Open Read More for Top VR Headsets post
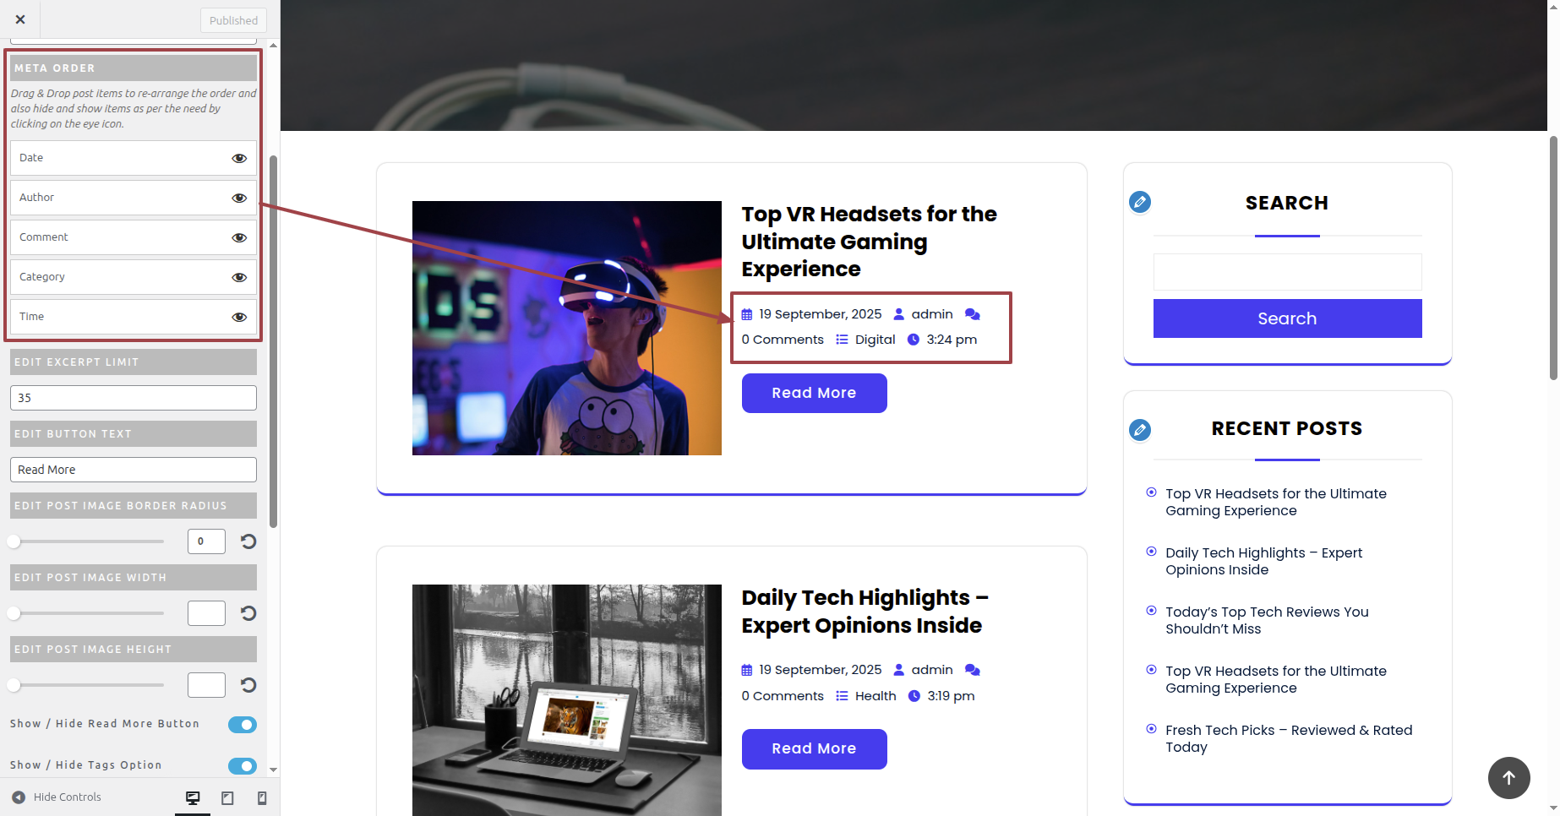Screen dimensions: 1560x816 [x=814, y=394]
